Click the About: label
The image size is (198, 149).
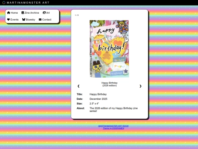pyautogui.click(x=81, y=108)
